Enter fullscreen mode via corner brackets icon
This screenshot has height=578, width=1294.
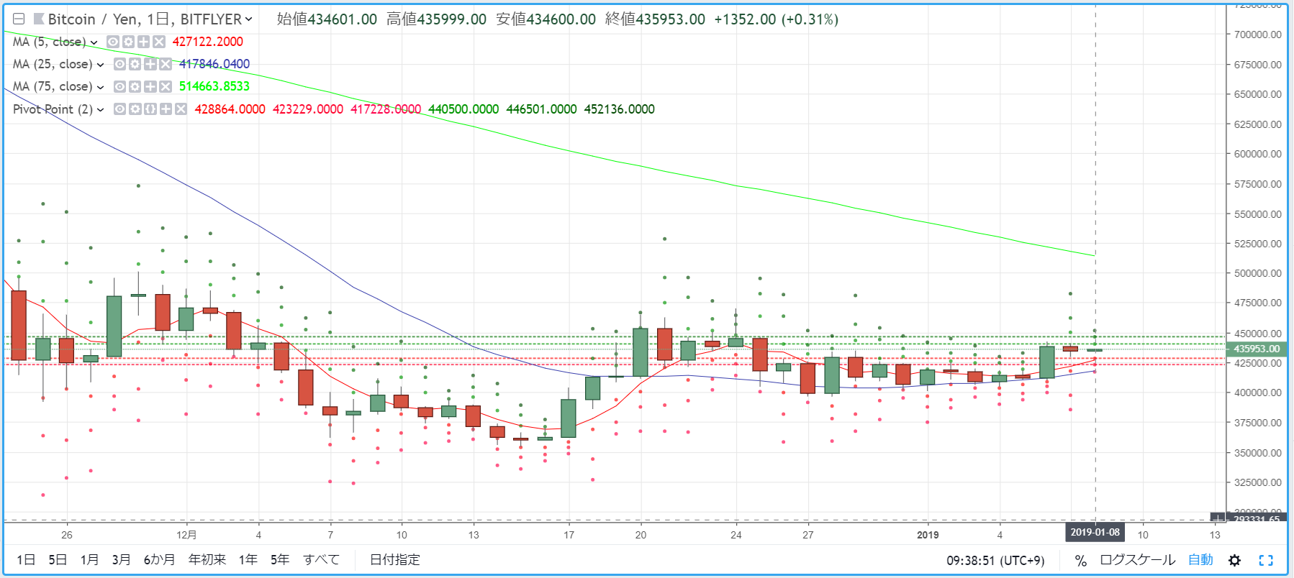(x=1266, y=560)
